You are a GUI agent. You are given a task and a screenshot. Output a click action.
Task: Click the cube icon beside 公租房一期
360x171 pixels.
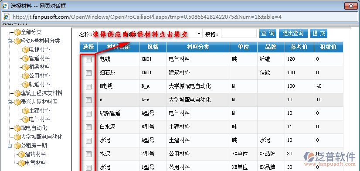pyautogui.click(x=17, y=146)
